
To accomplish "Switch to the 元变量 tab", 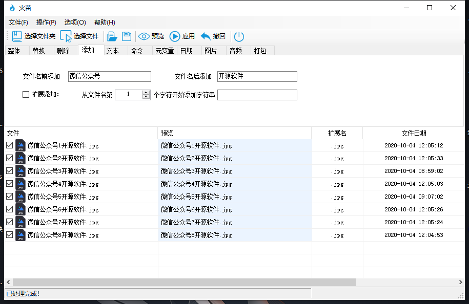I will tap(165, 51).
